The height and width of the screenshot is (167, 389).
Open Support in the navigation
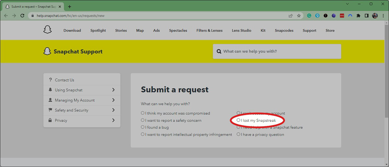click(x=310, y=30)
